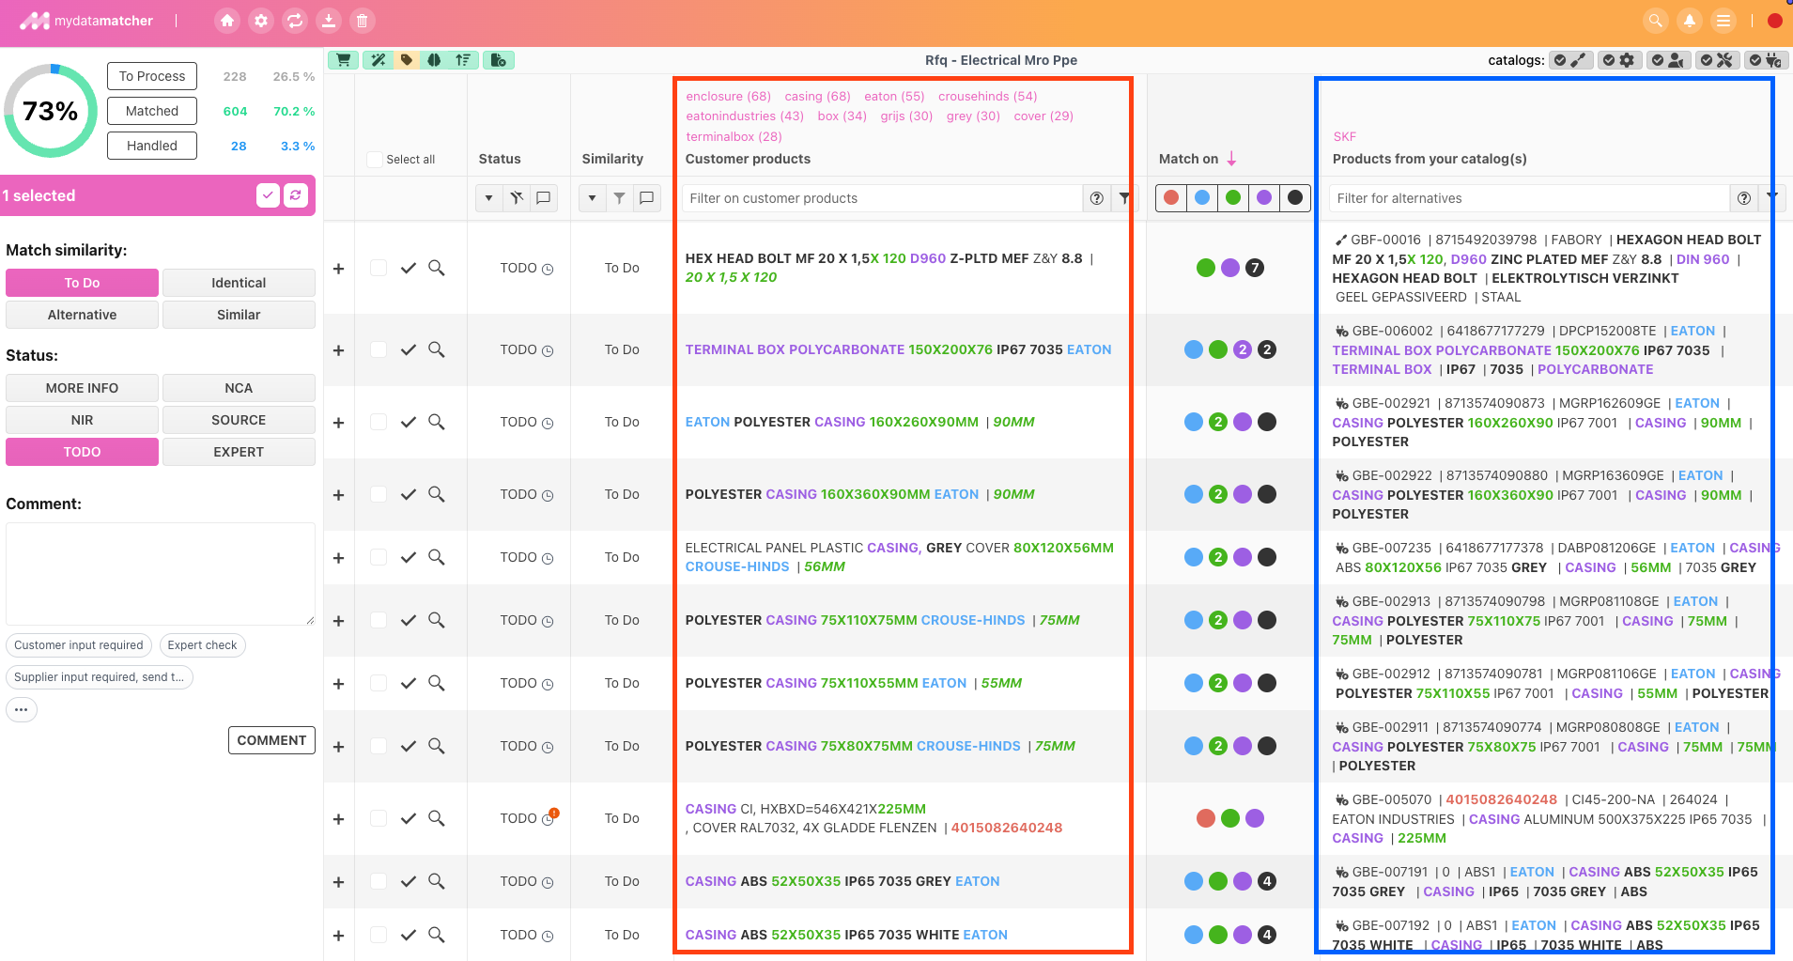
Task: Set status to MORE INFO
Action: coord(83,388)
